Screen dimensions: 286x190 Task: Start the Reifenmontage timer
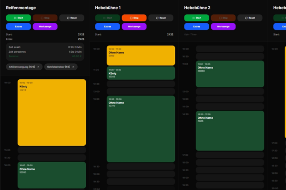point(19,18)
